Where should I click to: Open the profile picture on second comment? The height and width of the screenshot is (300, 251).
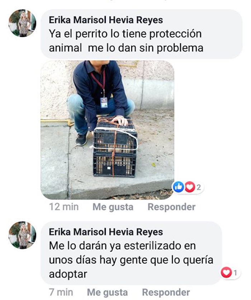pyautogui.click(x=22, y=235)
